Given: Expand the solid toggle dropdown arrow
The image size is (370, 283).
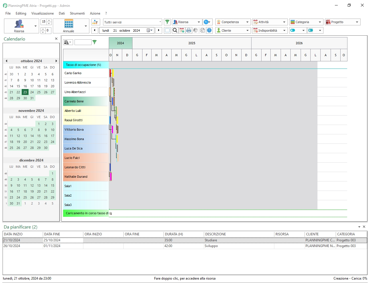Looking at the screenshot, I should [x=303, y=30].
